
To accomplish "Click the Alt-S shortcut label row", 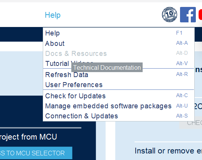I will (x=182, y=116).
